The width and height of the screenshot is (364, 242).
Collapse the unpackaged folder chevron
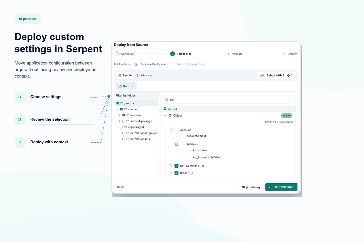click(x=117, y=127)
